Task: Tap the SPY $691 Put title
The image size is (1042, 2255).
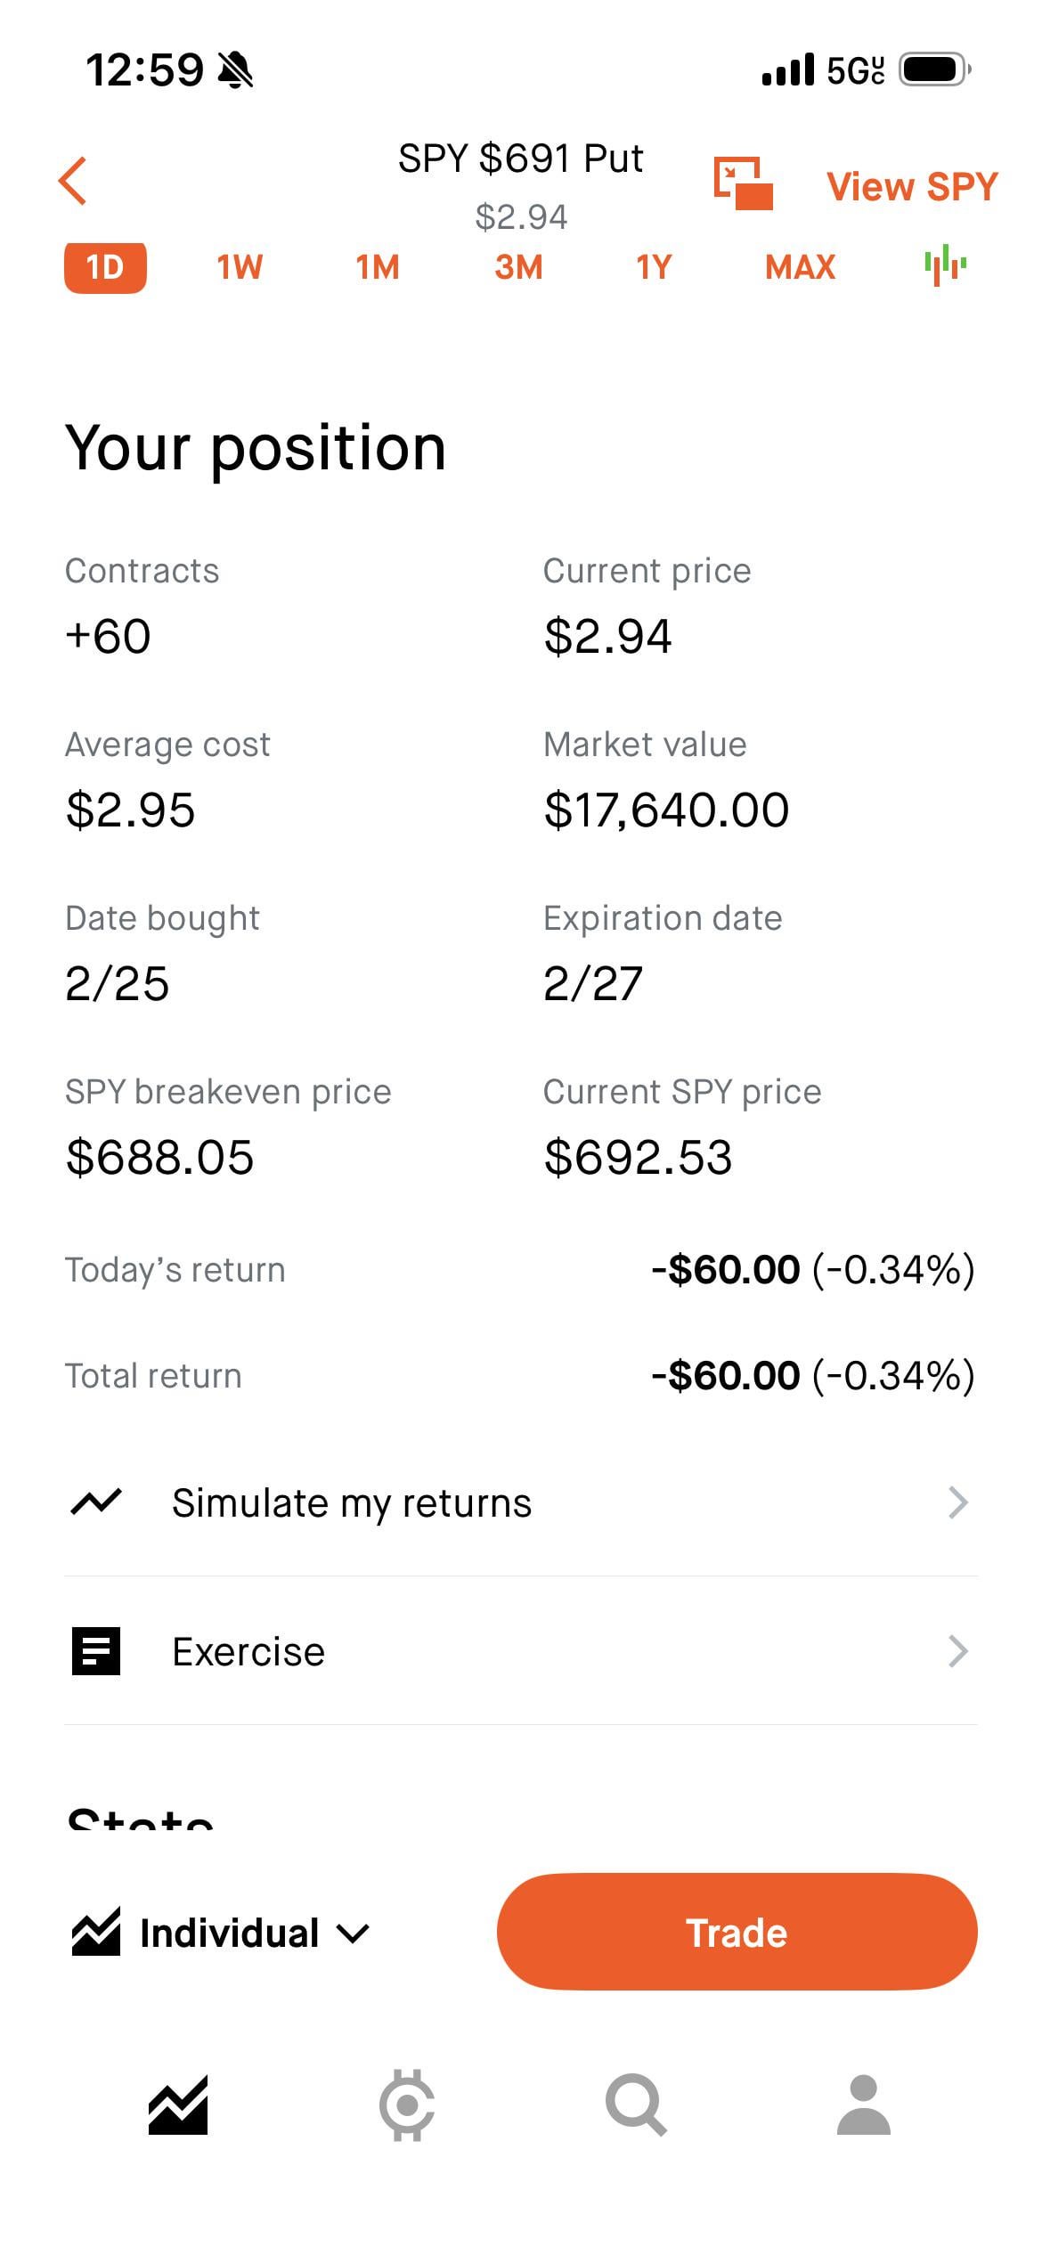Action: tap(520, 159)
